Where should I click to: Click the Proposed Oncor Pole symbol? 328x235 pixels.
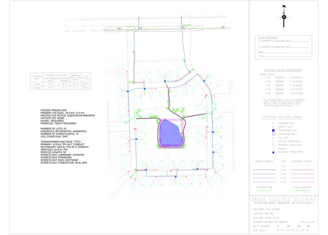pyautogui.click(x=273, y=145)
